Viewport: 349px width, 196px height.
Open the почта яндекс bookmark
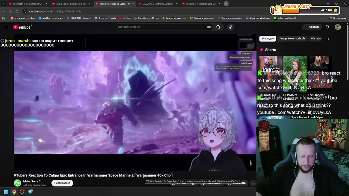click(23, 18)
